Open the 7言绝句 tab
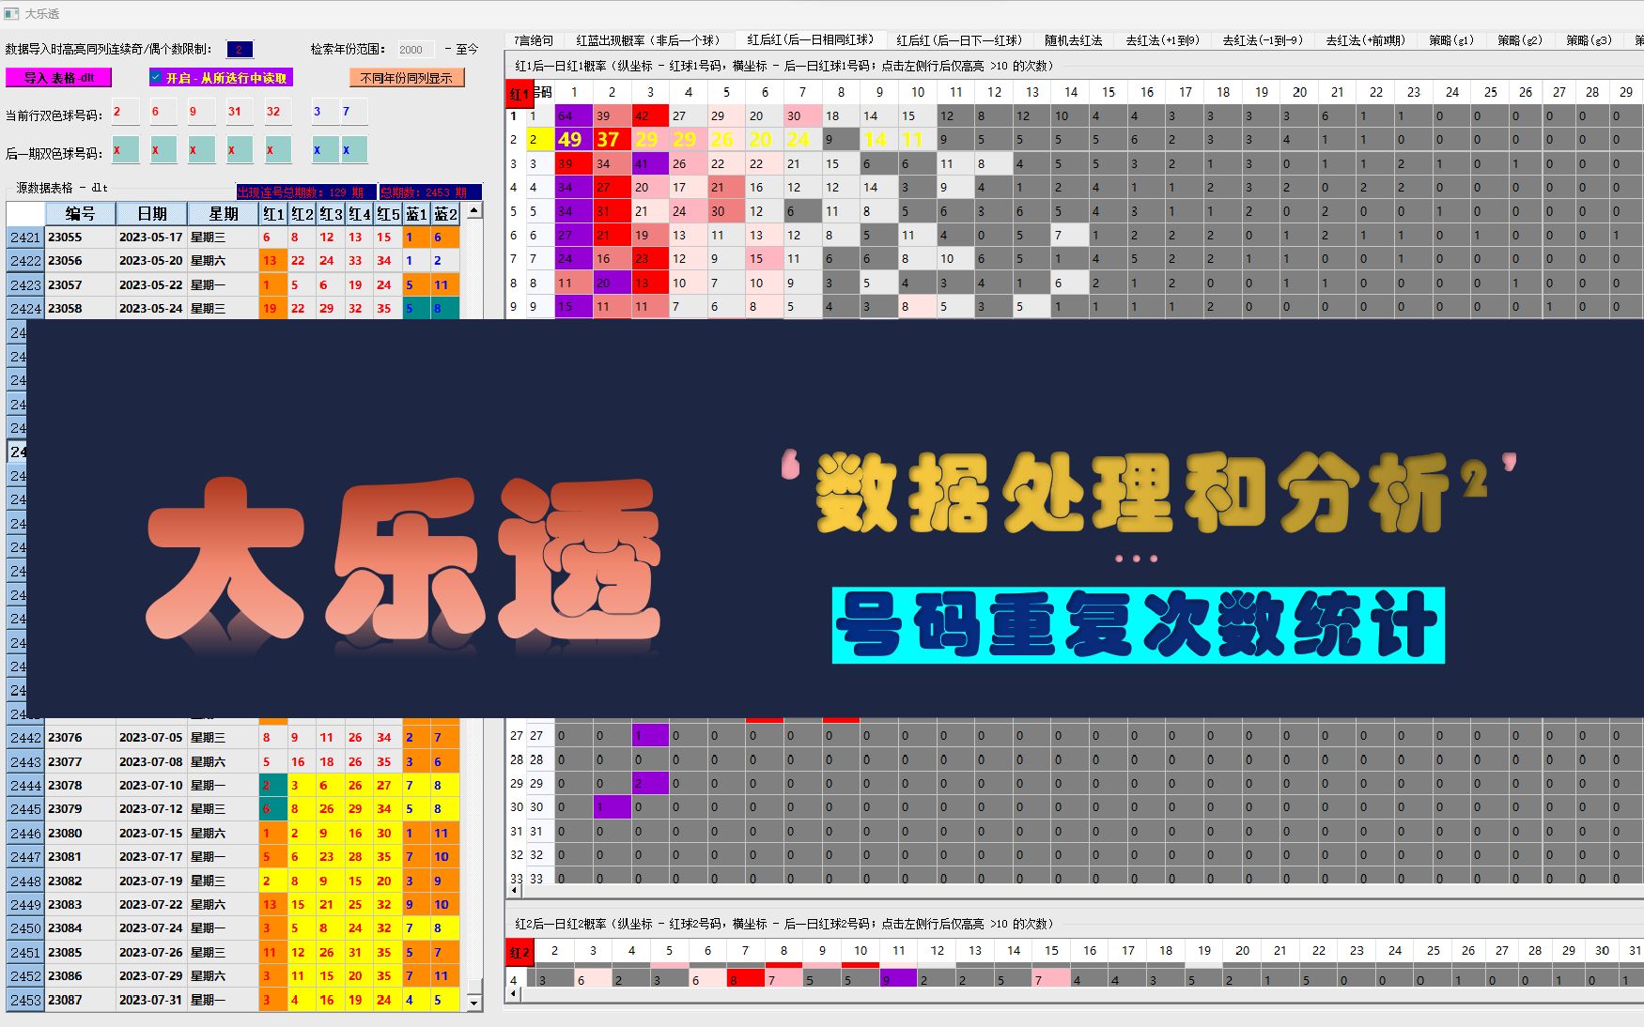The width and height of the screenshot is (1644, 1027). (x=534, y=40)
